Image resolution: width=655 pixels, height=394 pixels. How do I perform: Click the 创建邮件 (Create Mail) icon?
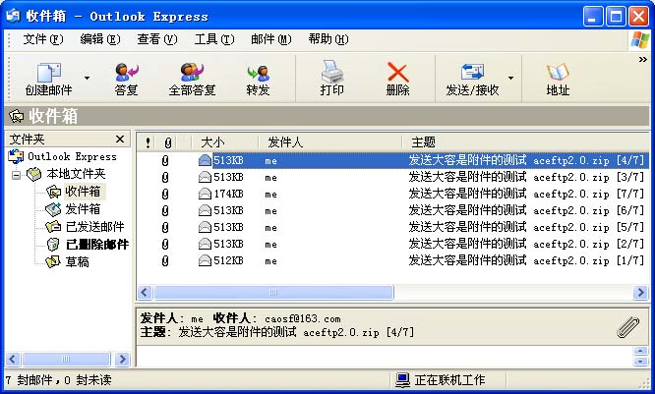tap(48, 73)
